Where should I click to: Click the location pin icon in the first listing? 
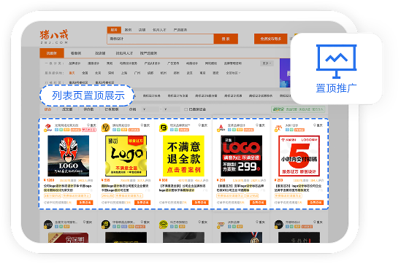pos(88,125)
